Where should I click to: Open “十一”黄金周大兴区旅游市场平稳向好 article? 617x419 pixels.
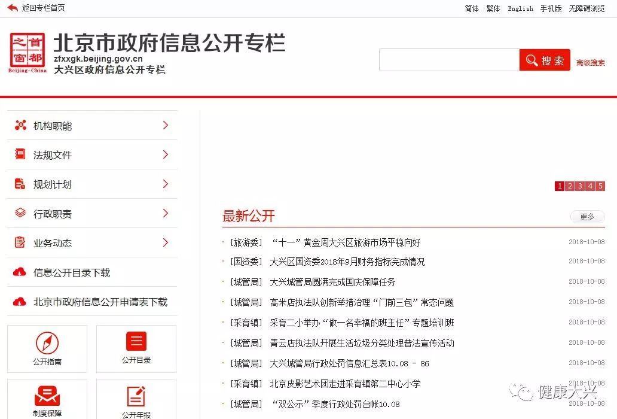[x=346, y=242]
